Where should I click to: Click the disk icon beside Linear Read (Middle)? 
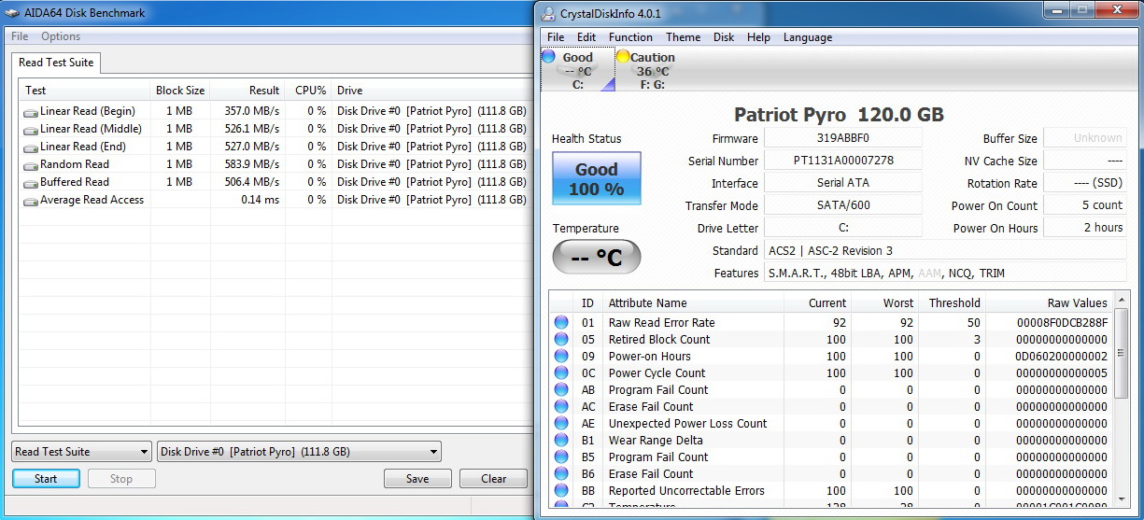coord(31,130)
